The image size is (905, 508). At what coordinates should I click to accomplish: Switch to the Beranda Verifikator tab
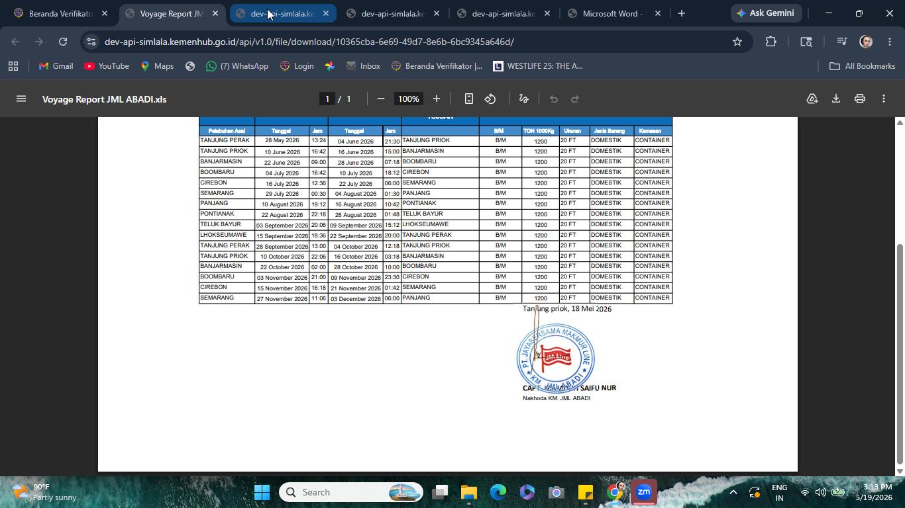pos(61,13)
